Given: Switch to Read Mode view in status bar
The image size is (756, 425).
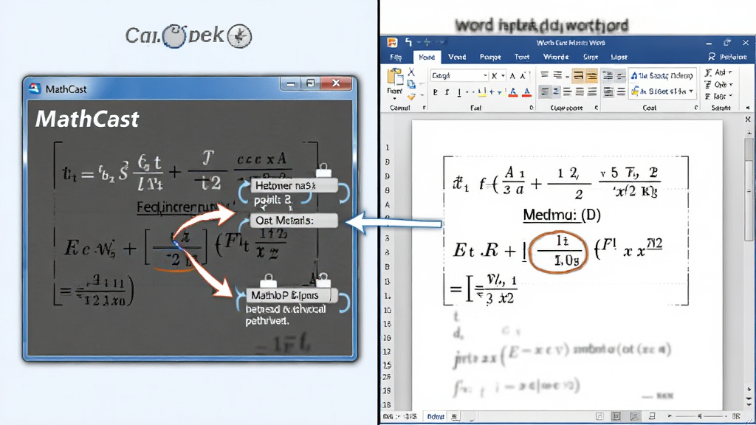Looking at the screenshot, I should click(599, 416).
